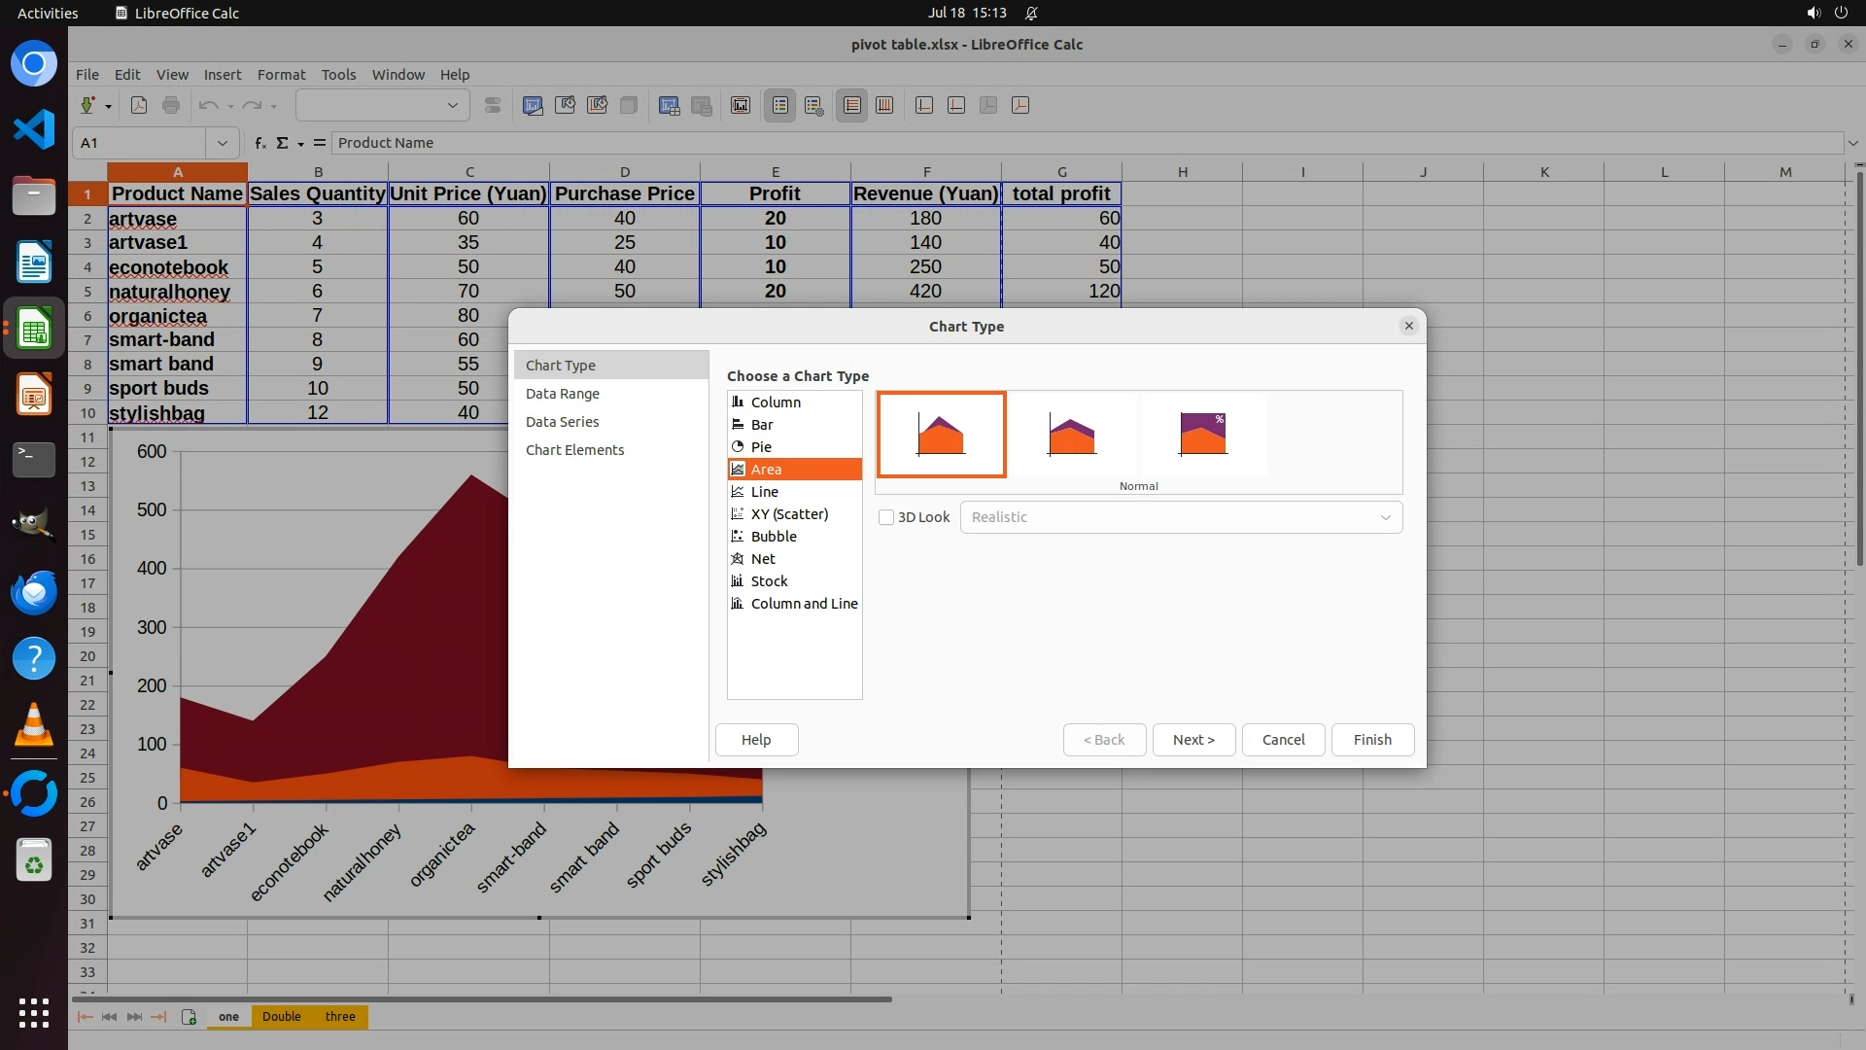Click the Next > button
The height and width of the screenshot is (1050, 1866).
coord(1193,740)
